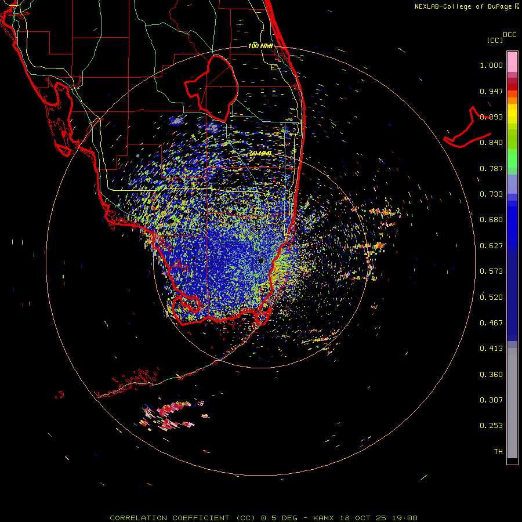Viewport: 522px width, 522px height.
Task: Select the 0.413 scale value
Action: pos(491,349)
